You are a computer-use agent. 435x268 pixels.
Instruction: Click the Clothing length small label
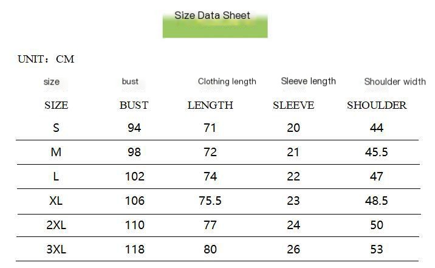pos(227,81)
